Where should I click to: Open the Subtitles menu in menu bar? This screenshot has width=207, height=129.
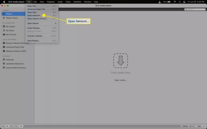point(77,2)
